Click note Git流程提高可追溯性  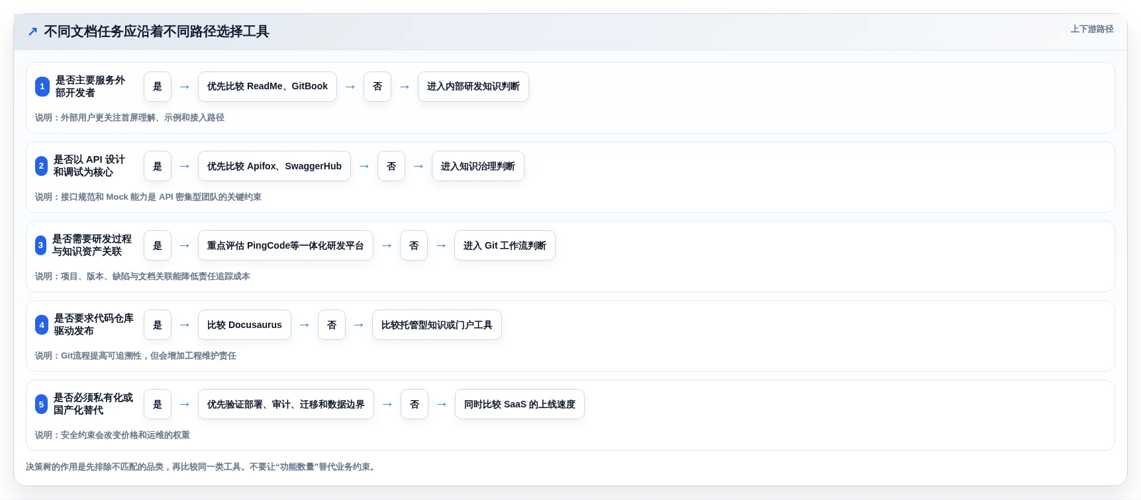click(136, 356)
